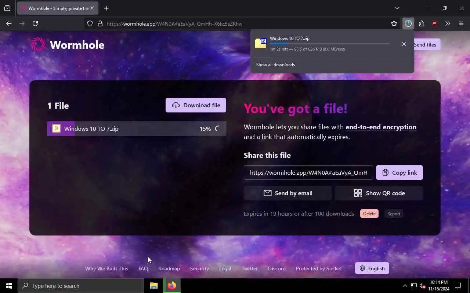Click the browser address bar URL
Image resolution: width=470 pixels, height=293 pixels.
[174, 24]
